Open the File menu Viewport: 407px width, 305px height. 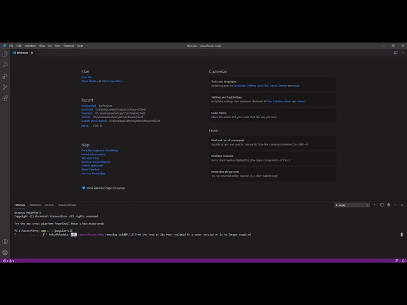pyautogui.click(x=11, y=46)
